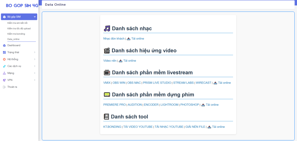
Task: Open the PHOTOSHOP link
Action: point(190,105)
